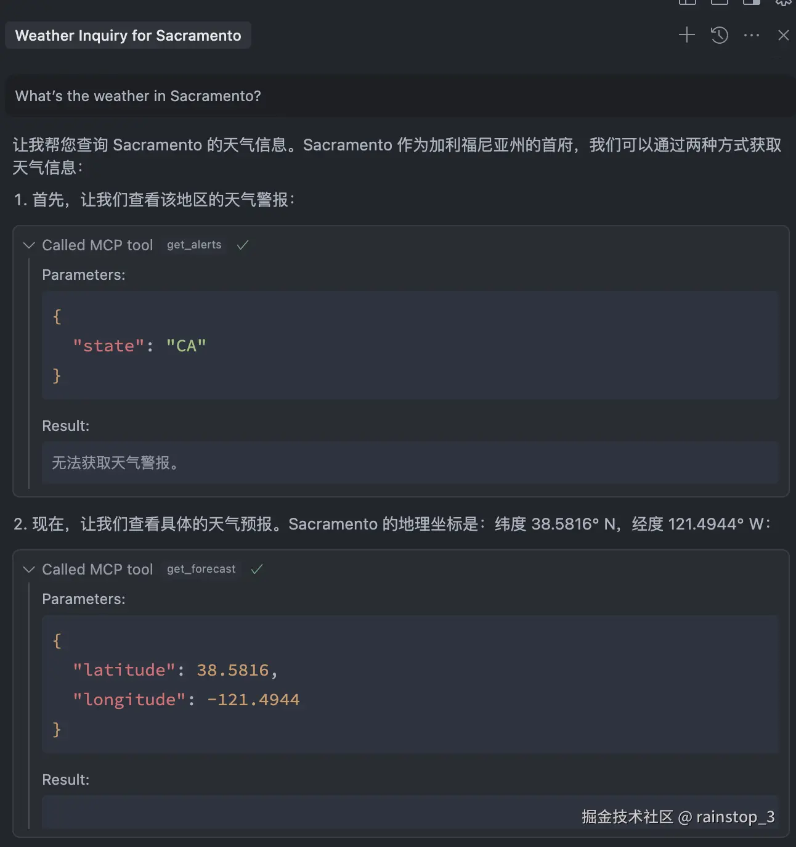Click the get_forecast success checkmark icon
The height and width of the screenshot is (847, 796).
coord(257,570)
